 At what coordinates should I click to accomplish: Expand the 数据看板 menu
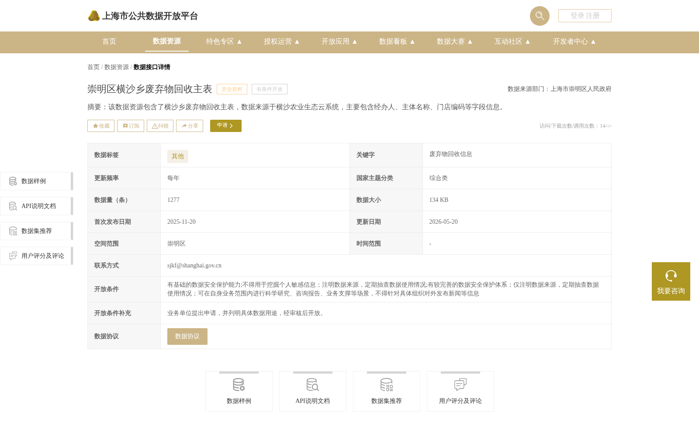coord(397,42)
